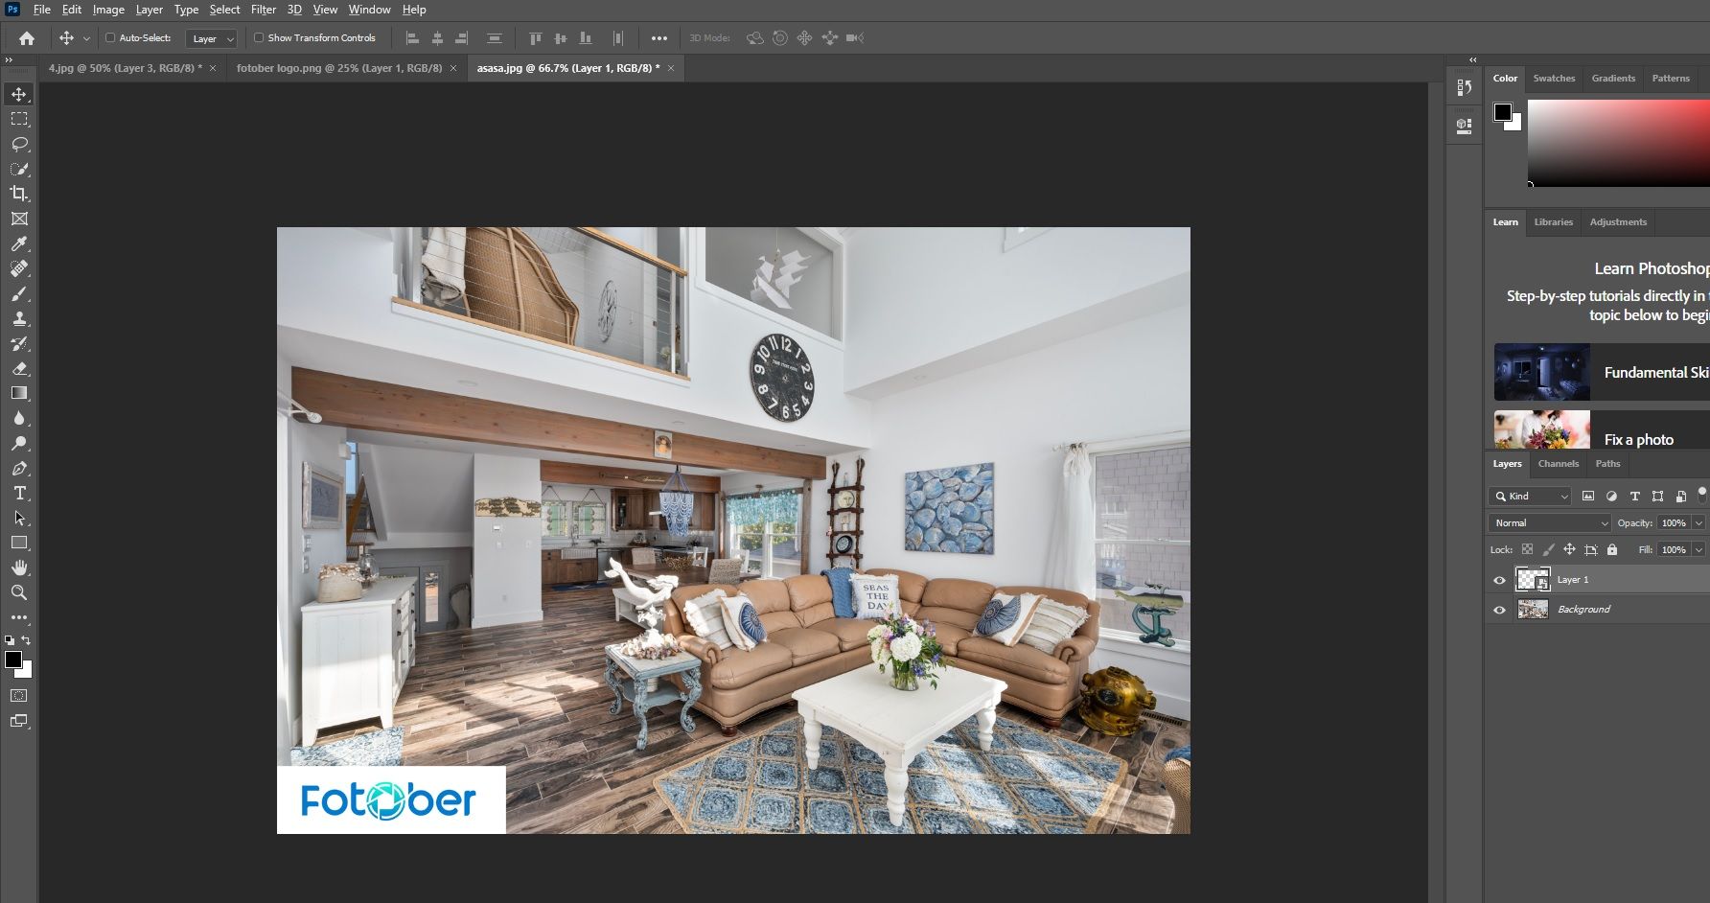This screenshot has height=903, width=1710.
Task: Switch to the Channels tab
Action: click(x=1558, y=464)
